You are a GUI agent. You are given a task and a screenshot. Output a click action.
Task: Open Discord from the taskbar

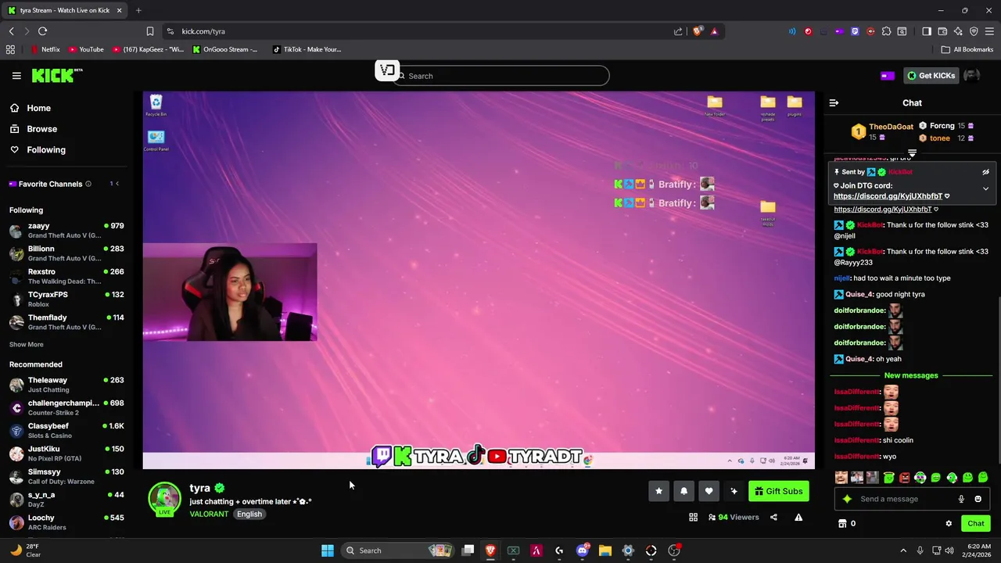(582, 550)
